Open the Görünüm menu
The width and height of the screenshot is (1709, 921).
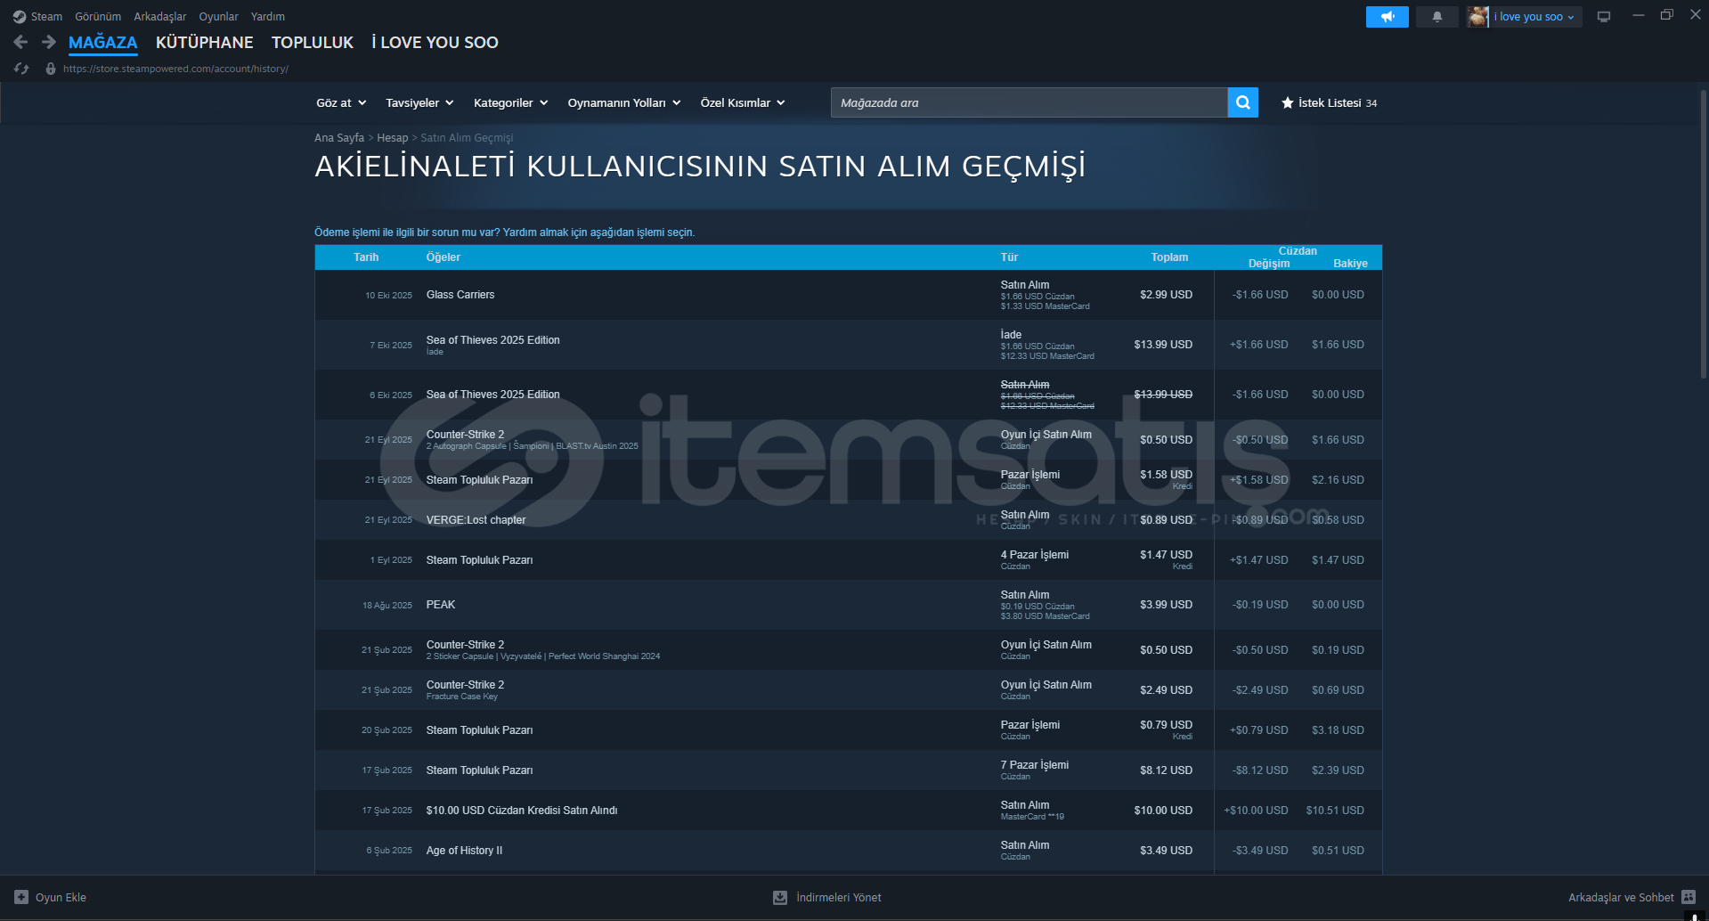tap(98, 17)
